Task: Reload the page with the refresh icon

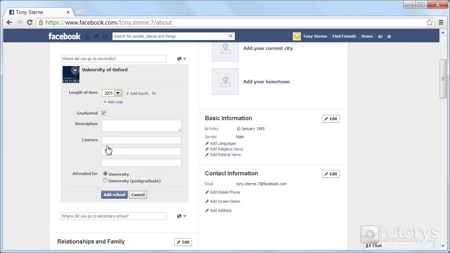Action: click(30, 22)
